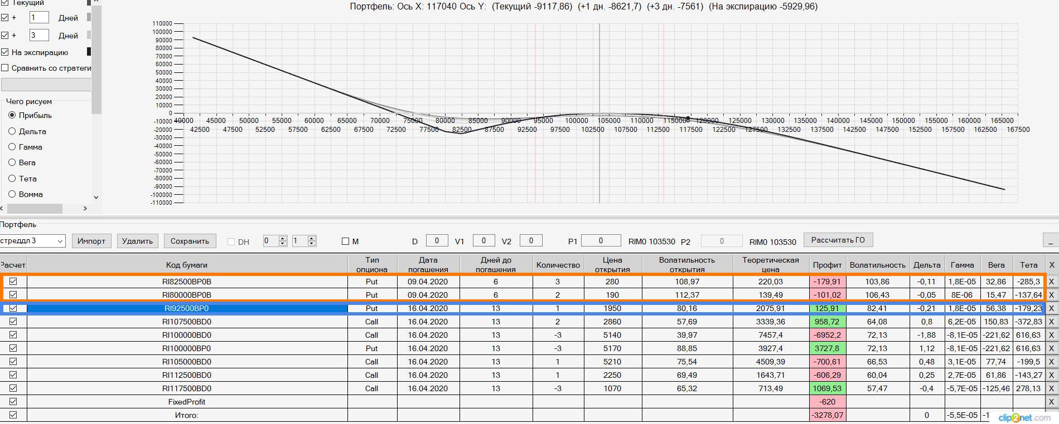Image resolution: width=1059 pixels, height=424 pixels.
Task: Select the 'Дельта' radio button
Action: coord(12,131)
